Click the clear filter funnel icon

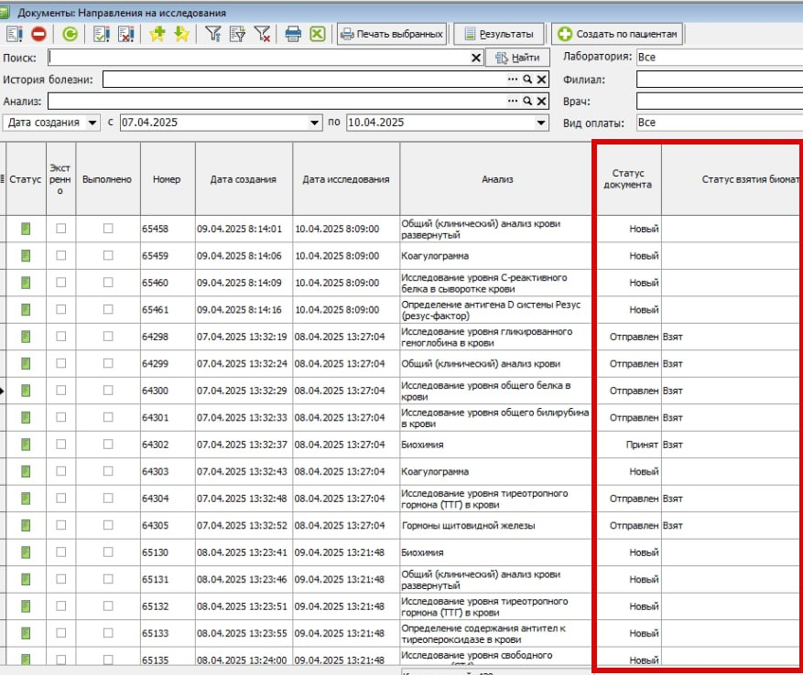(x=262, y=34)
